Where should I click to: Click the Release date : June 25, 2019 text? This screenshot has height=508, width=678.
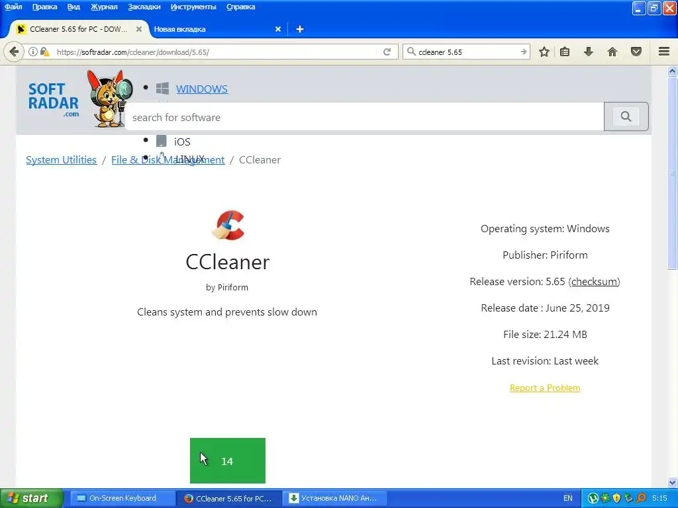pos(545,308)
